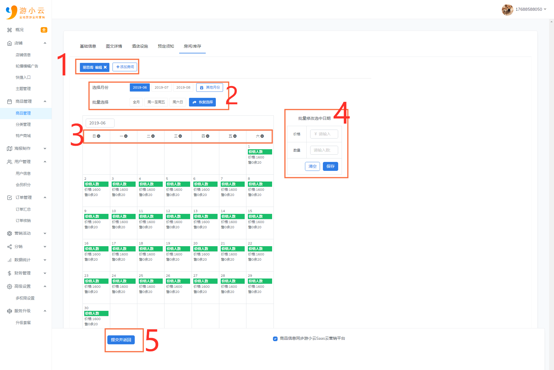The width and height of the screenshot is (554, 370).
Task: Click the 提交并返回 button
Action: 121,340
